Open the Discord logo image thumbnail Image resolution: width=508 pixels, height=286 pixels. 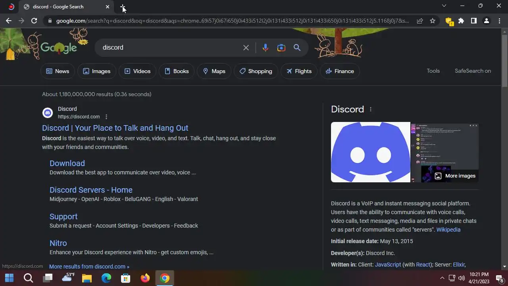point(371,152)
